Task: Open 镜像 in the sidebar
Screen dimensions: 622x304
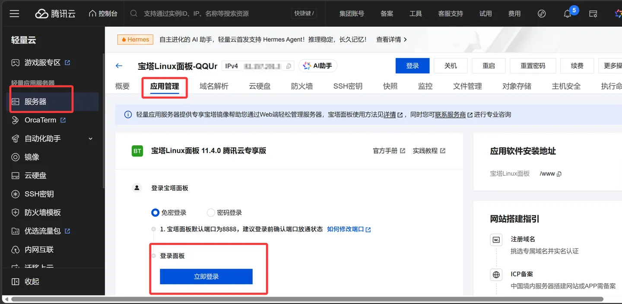Action: pos(32,157)
